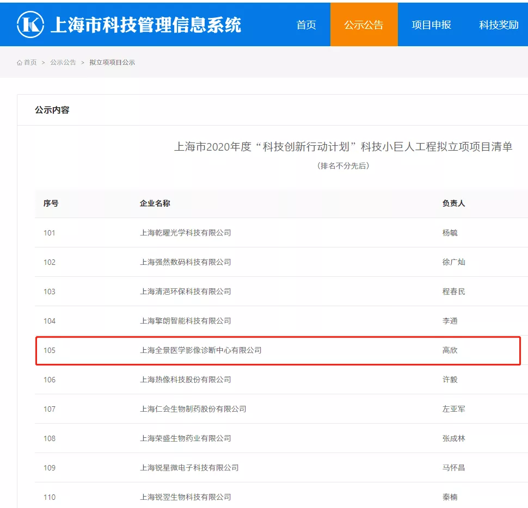Click the 企业名称 column header
The width and height of the screenshot is (528, 508).
155,203
